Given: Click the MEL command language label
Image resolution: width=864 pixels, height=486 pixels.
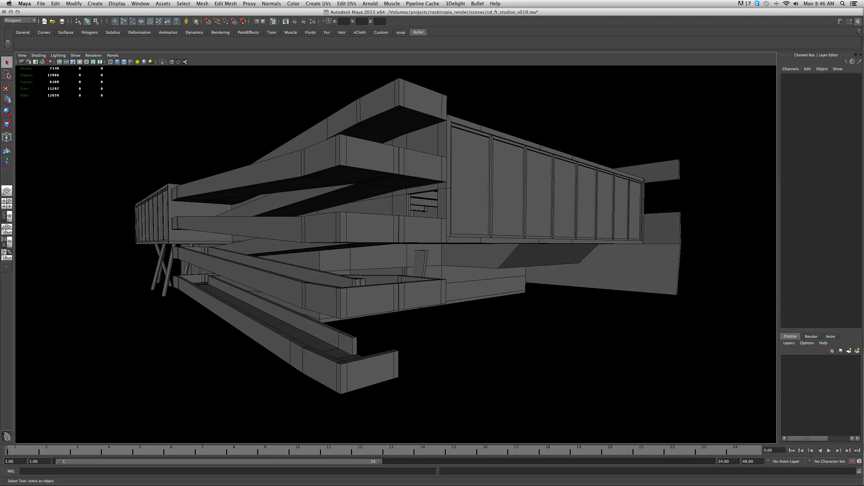Looking at the screenshot, I should pos(11,471).
